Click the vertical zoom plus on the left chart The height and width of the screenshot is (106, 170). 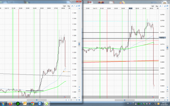[79, 89]
